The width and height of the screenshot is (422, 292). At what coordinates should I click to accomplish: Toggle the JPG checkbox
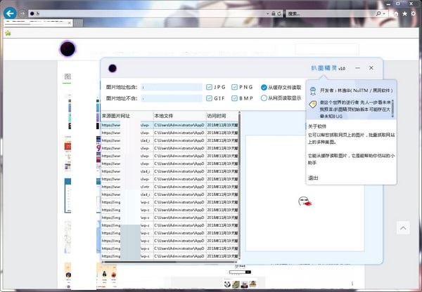[x=210, y=87]
